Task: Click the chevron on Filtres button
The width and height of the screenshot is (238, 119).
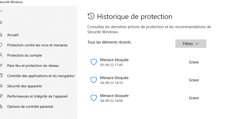Action: 197,44
